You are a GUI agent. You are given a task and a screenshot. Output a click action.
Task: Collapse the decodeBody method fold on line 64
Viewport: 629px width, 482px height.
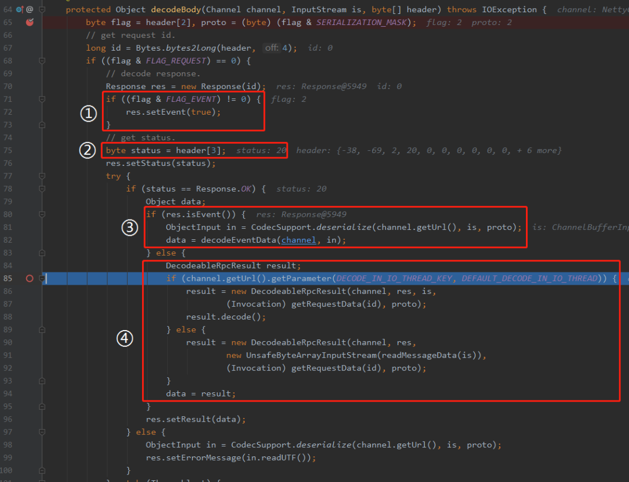click(42, 9)
